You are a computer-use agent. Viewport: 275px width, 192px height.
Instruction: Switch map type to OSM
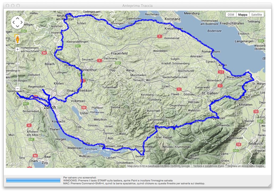231,15
